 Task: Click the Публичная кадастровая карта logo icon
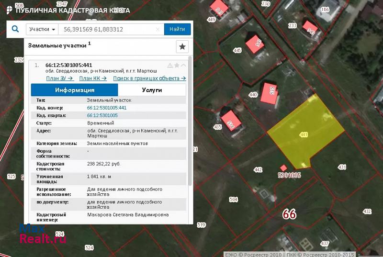[x=9, y=10]
